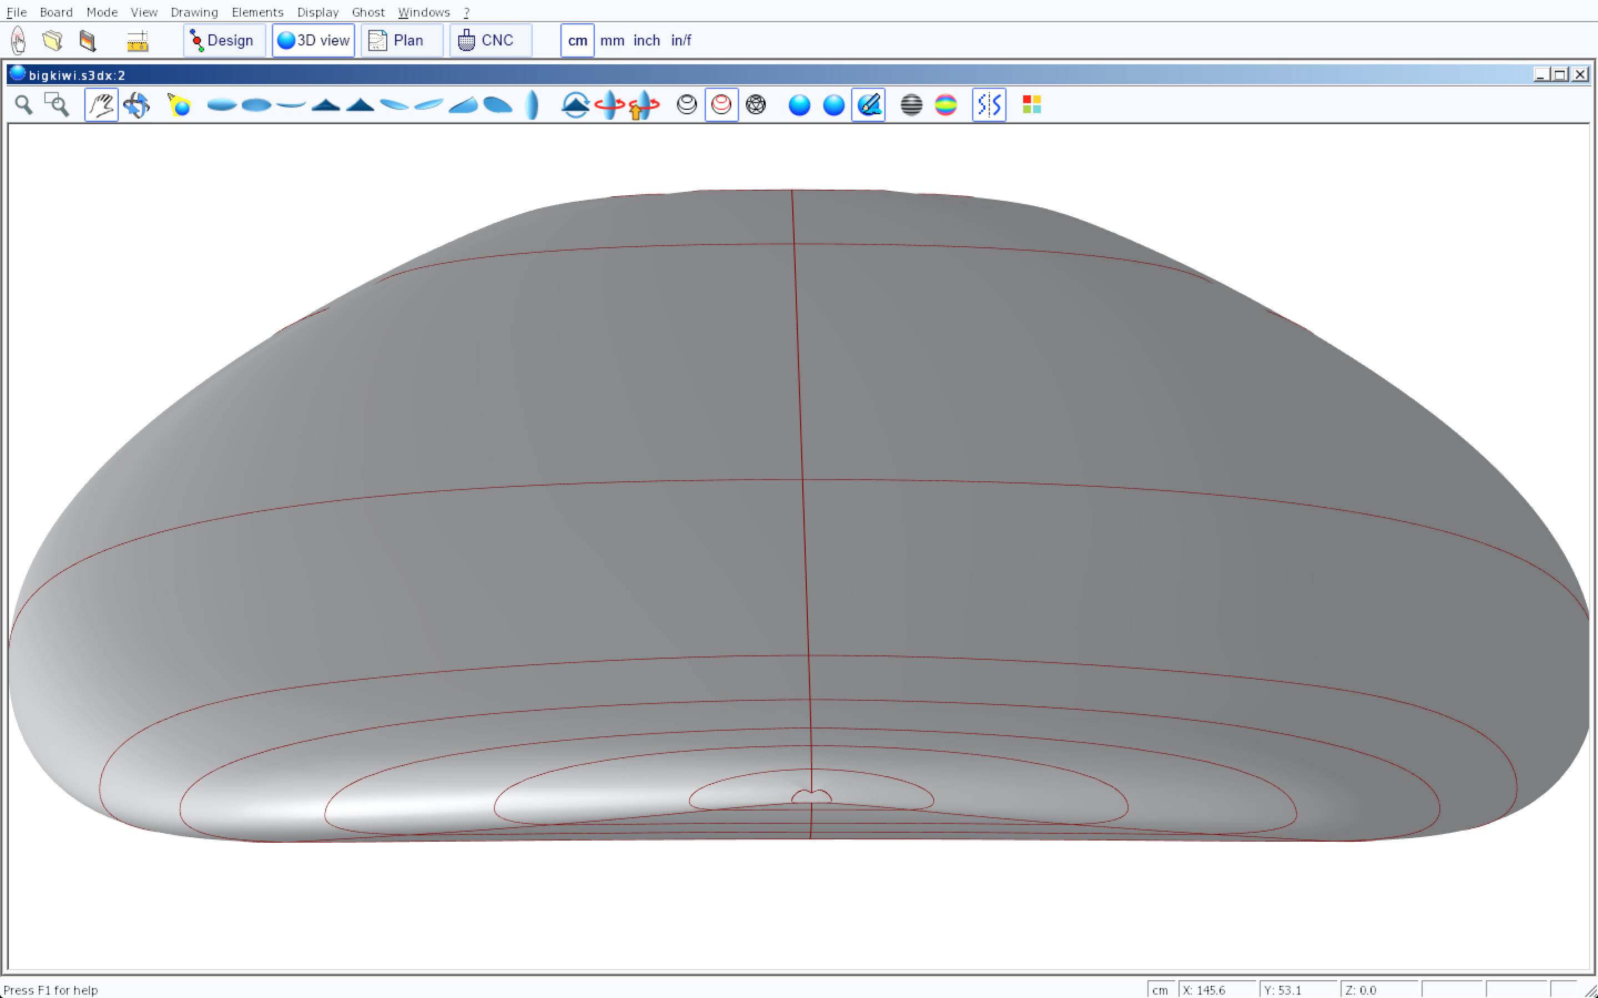Open the Plan view button
1598x998 pixels.
tap(402, 40)
